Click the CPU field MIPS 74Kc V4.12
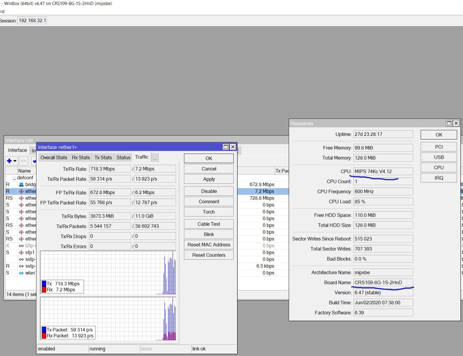 (x=383, y=171)
